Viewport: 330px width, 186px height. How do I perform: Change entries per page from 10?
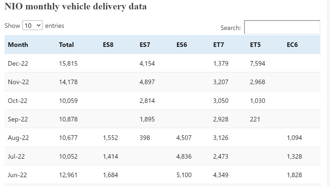coord(32,25)
